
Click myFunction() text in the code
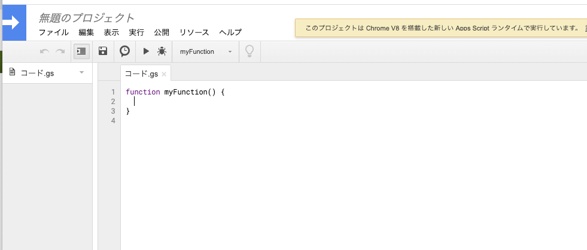(x=190, y=92)
